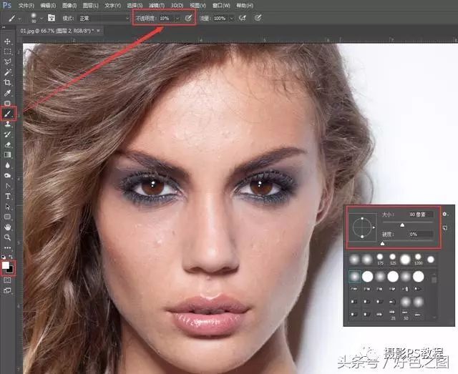Select the Hand tool
This screenshot has height=374, width=458.
(8, 227)
